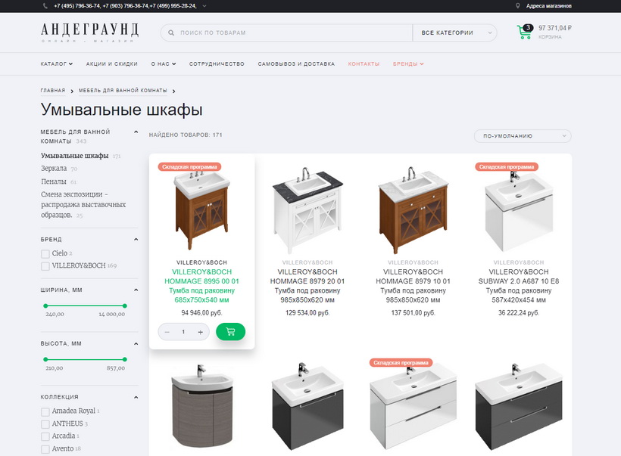Add HOMMAGE 8995 00 01 to cart
The width and height of the screenshot is (621, 456).
coord(230,331)
